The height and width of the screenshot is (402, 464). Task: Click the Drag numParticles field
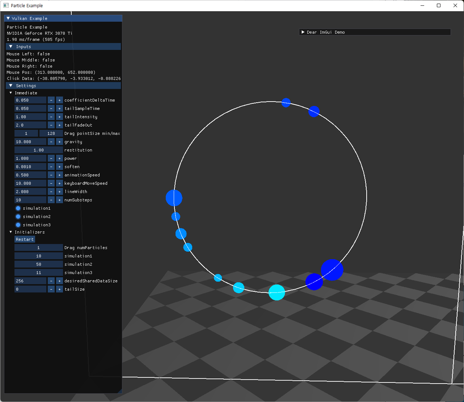39,248
